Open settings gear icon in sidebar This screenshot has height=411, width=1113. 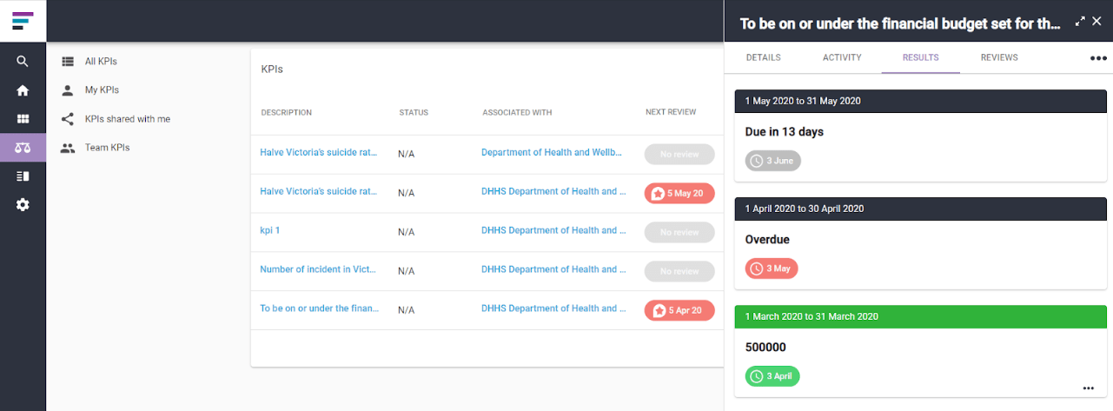[23, 205]
